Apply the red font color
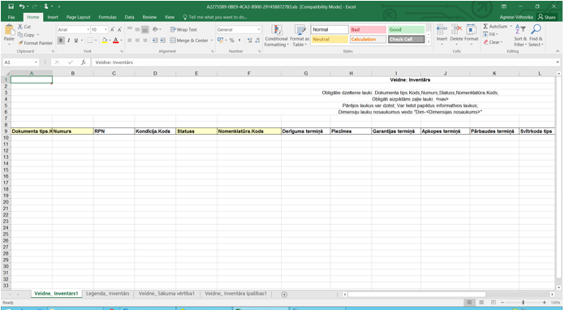The image size is (565, 310). coord(115,41)
